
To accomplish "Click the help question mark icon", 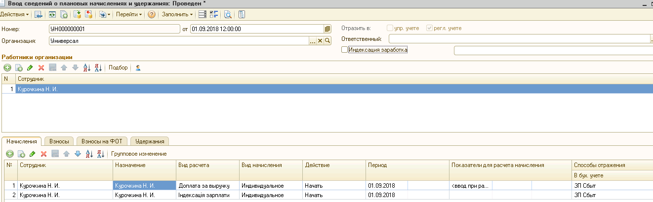I will click(x=152, y=14).
